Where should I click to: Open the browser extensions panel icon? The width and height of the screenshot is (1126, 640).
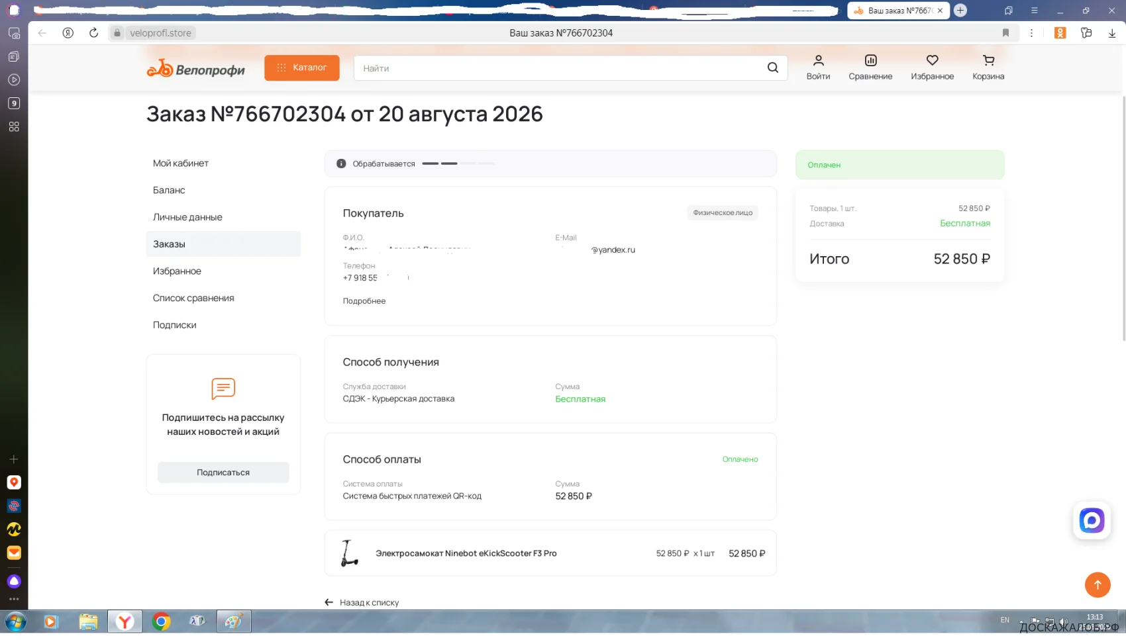(1086, 33)
